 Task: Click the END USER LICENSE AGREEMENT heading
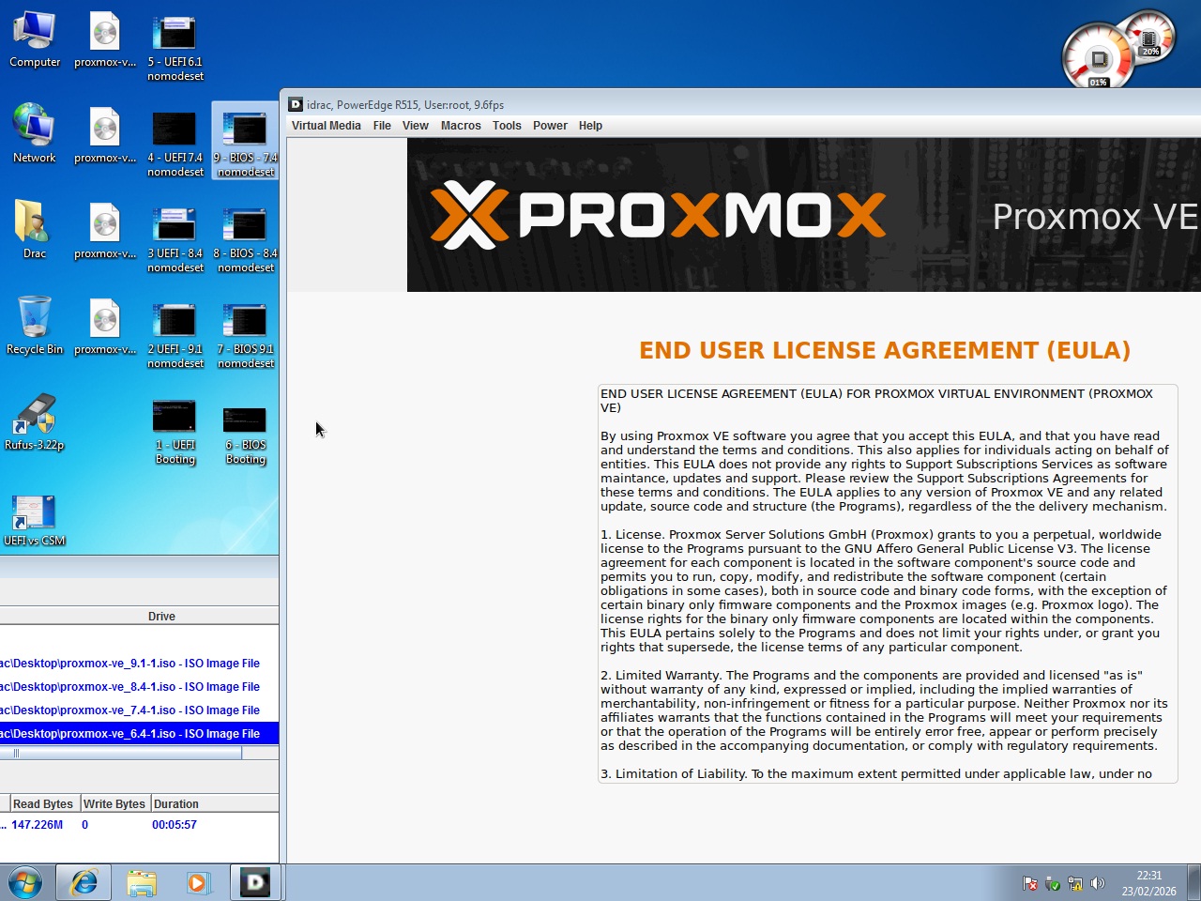(885, 350)
